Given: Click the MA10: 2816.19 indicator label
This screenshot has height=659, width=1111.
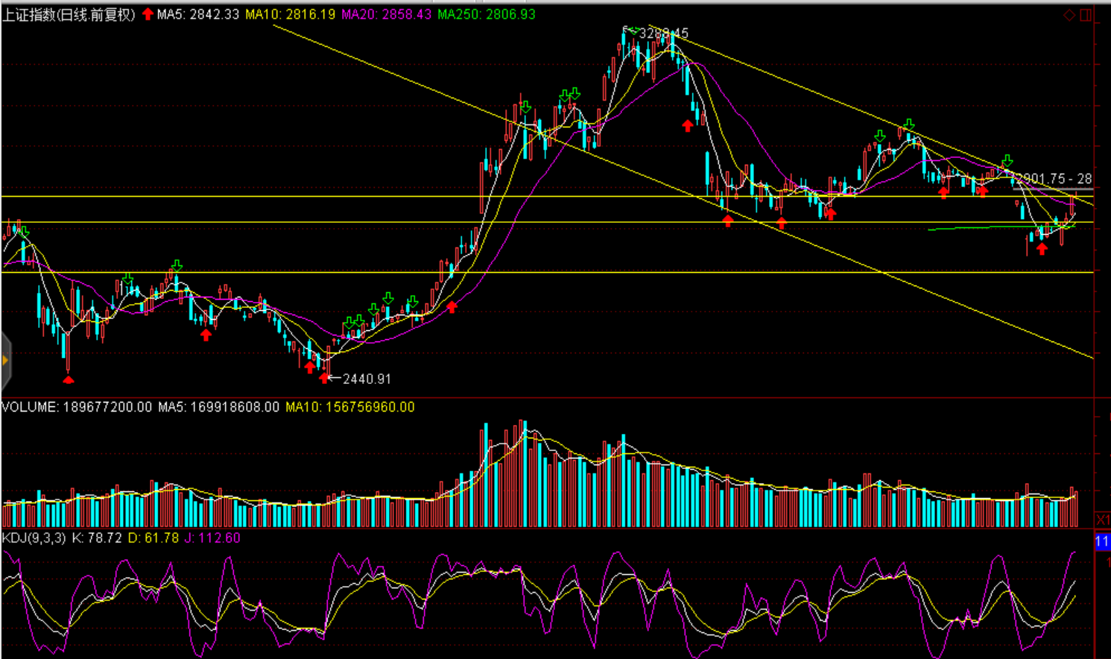Looking at the screenshot, I should pos(291,14).
